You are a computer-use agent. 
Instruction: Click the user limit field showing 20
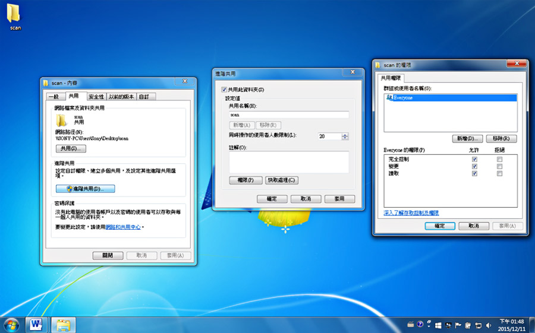(x=329, y=137)
